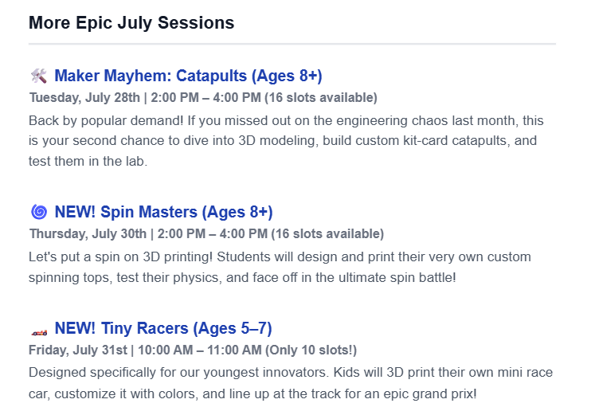Click the blue spiral cyclone emoji icon
591x411 pixels.
[39, 212]
